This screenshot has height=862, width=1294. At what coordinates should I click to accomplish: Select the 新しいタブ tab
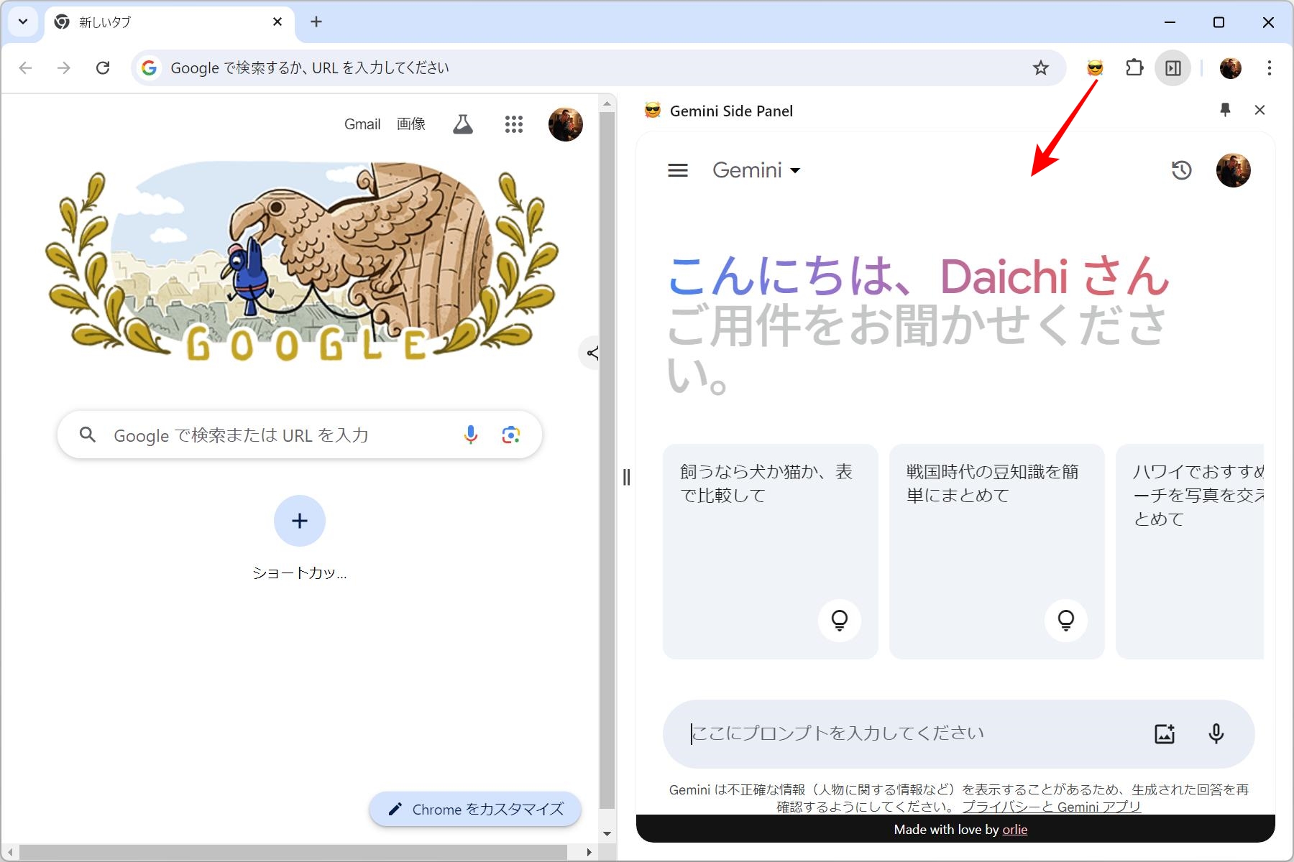click(170, 22)
